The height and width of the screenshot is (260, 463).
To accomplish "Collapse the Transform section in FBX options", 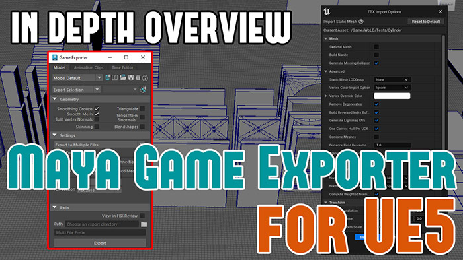I will point(325,203).
